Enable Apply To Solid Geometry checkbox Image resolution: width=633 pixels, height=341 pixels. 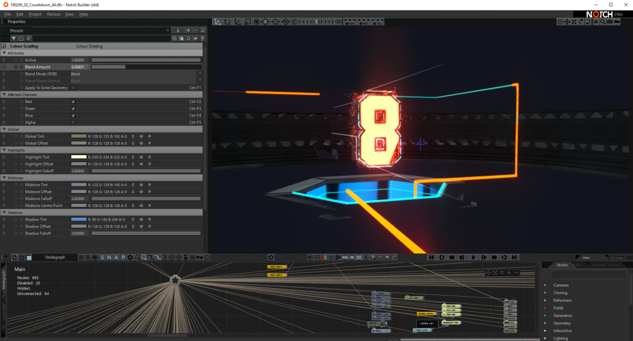(x=73, y=88)
